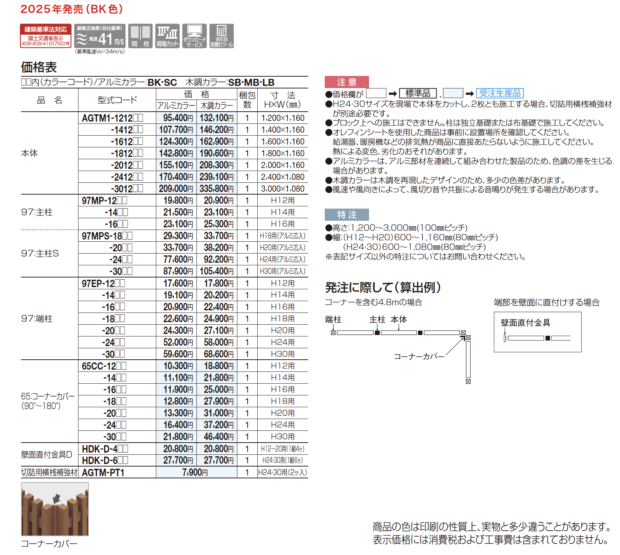Viewport: 620px width, 555px height.
Task: Select the 間柱 icon
Action: [x=140, y=36]
